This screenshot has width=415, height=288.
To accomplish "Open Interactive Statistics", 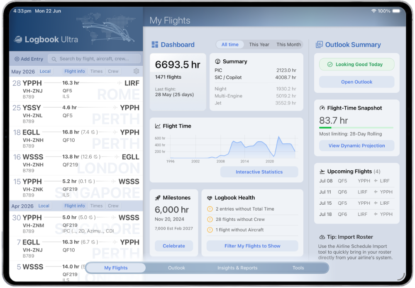I will 259,172.
